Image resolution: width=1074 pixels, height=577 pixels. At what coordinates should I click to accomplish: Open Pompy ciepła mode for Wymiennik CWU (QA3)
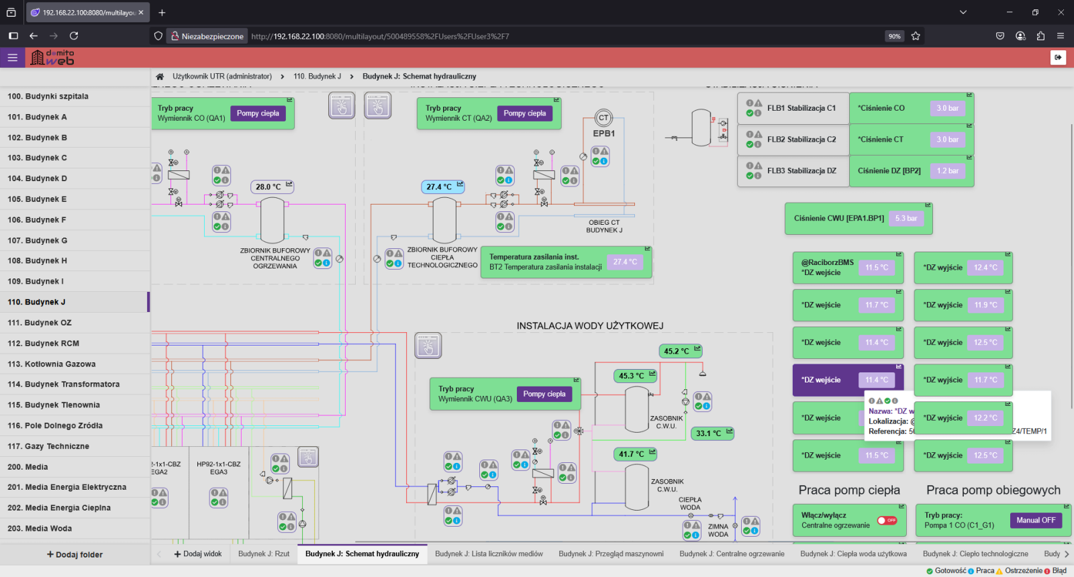[x=544, y=394]
